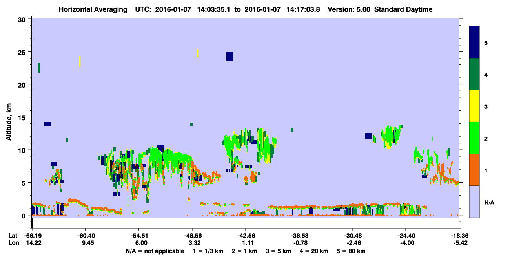Click the altitude tick label '20'

tap(22, 85)
